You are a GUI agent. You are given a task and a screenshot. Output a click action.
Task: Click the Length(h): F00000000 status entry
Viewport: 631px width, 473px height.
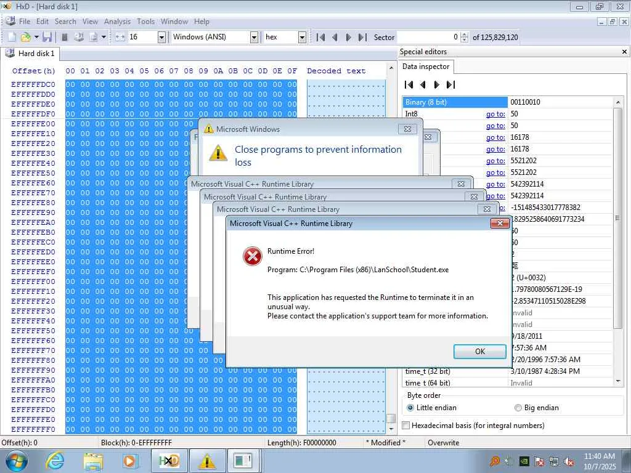click(301, 443)
